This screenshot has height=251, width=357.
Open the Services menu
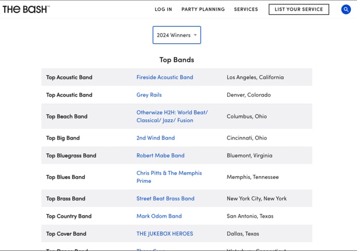246,9
